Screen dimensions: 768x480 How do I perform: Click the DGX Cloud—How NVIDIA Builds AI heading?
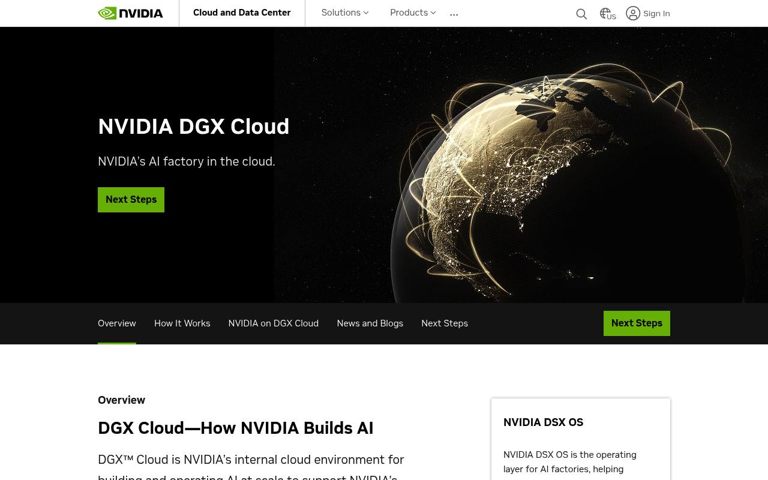(x=236, y=428)
